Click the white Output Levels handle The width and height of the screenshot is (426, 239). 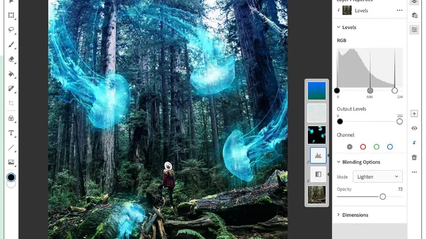[x=399, y=121]
